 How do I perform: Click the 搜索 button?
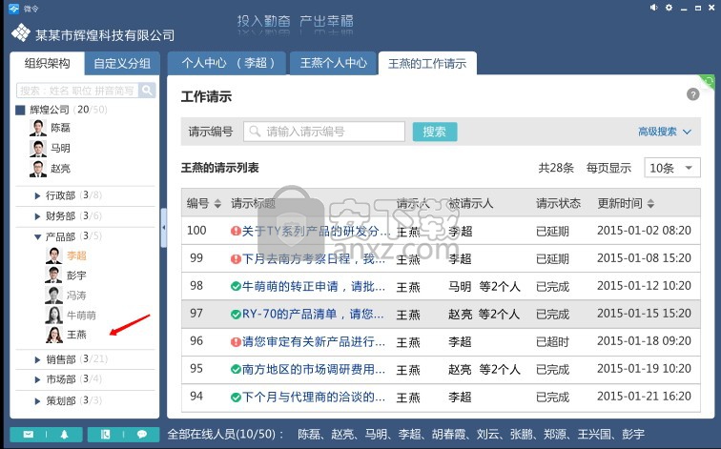point(435,132)
